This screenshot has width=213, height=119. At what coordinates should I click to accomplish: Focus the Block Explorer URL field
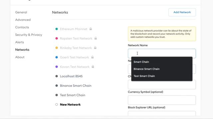[162, 113]
